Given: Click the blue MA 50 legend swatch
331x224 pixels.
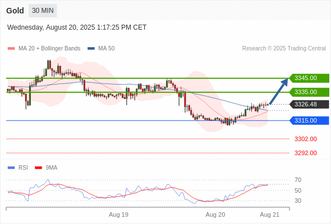Looking at the screenshot, I should coord(91,49).
